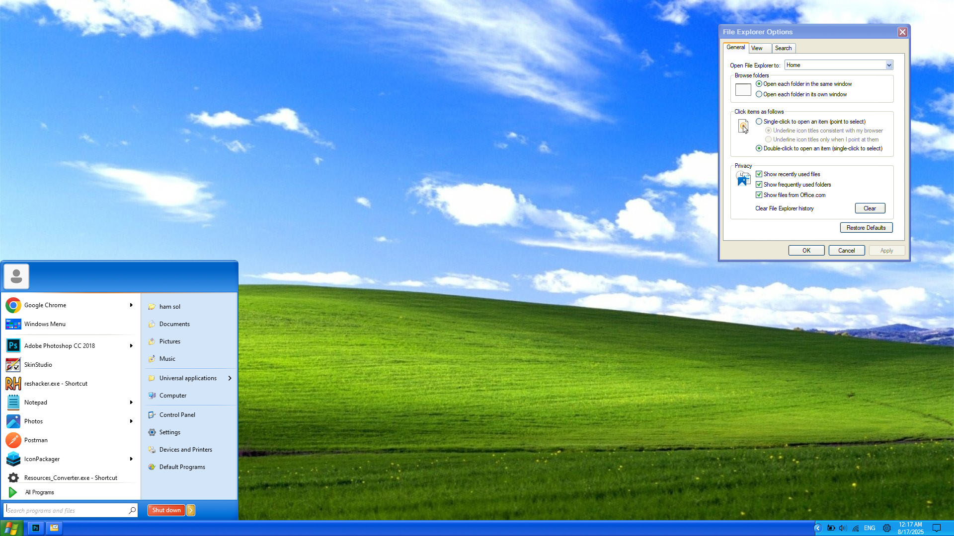The width and height of the screenshot is (954, 536).
Task: Click the green Start button
Action: (x=11, y=528)
